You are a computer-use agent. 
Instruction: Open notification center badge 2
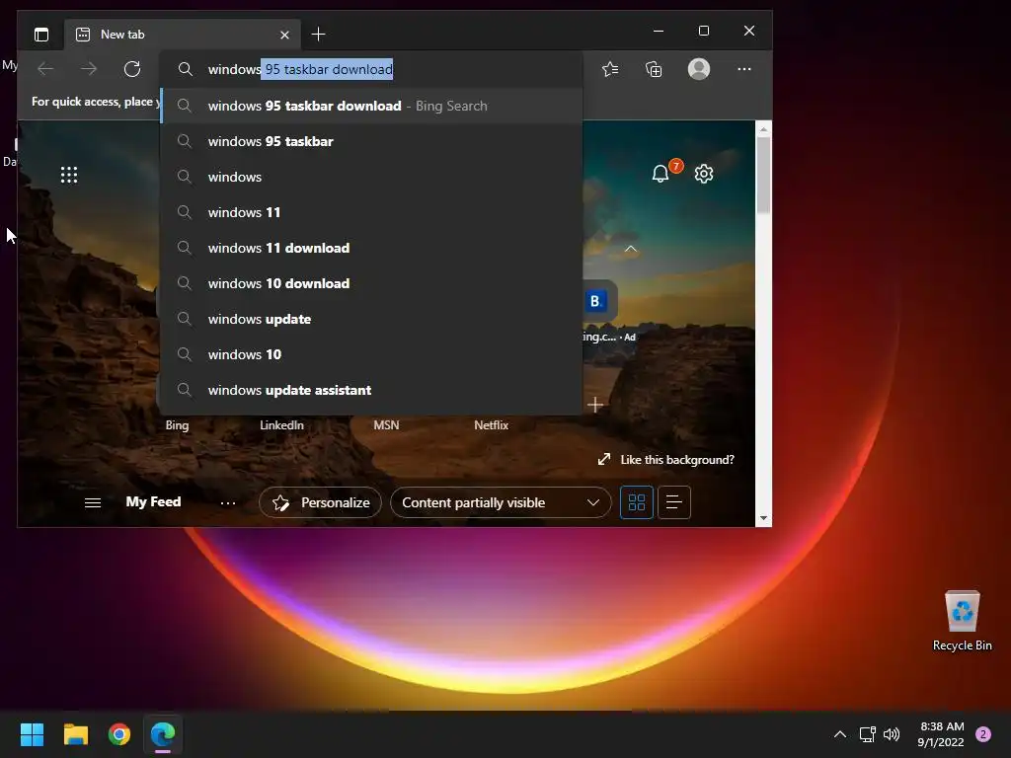pyautogui.click(x=983, y=734)
